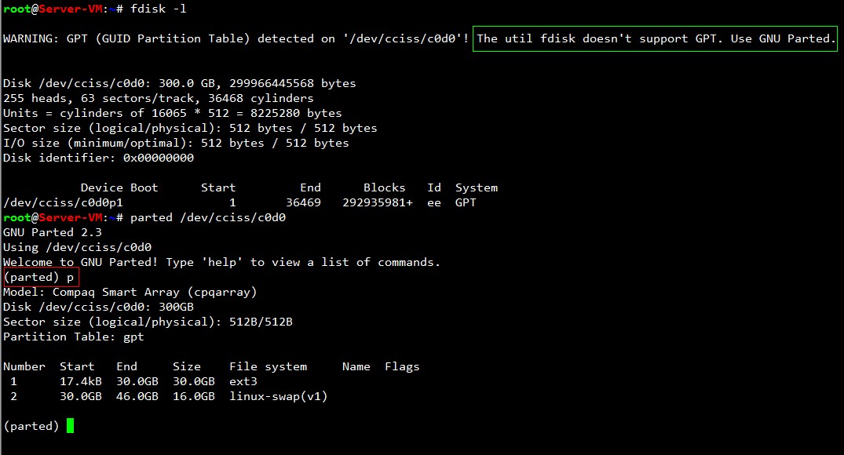Click the 'parted /dev/cciss/c0d0' command line
Viewport: 844px width, 455px height.
click(208, 217)
